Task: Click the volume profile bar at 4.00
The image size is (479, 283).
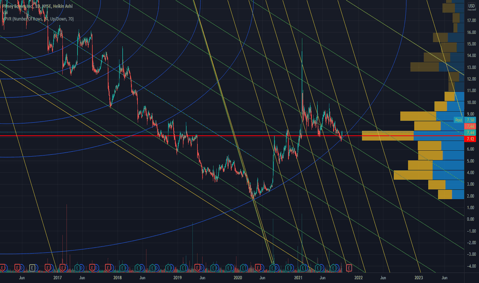Action: coord(429,175)
